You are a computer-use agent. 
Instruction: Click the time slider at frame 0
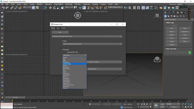point(15,97)
